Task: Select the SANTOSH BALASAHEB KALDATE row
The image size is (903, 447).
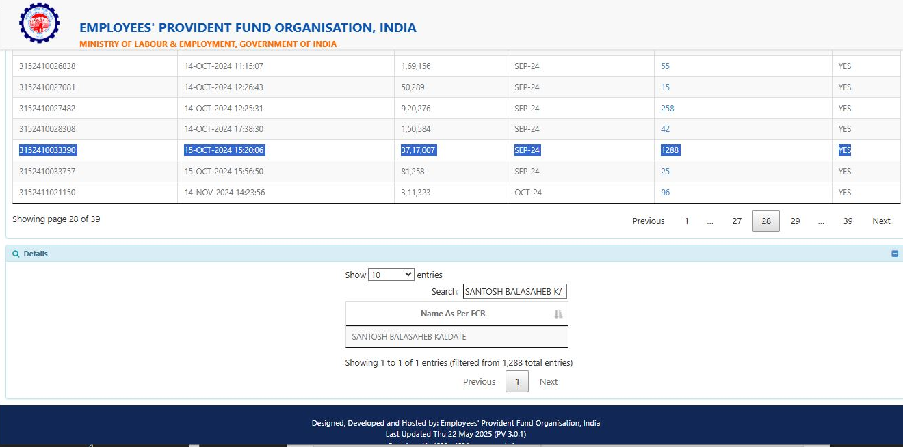Action: [457, 337]
